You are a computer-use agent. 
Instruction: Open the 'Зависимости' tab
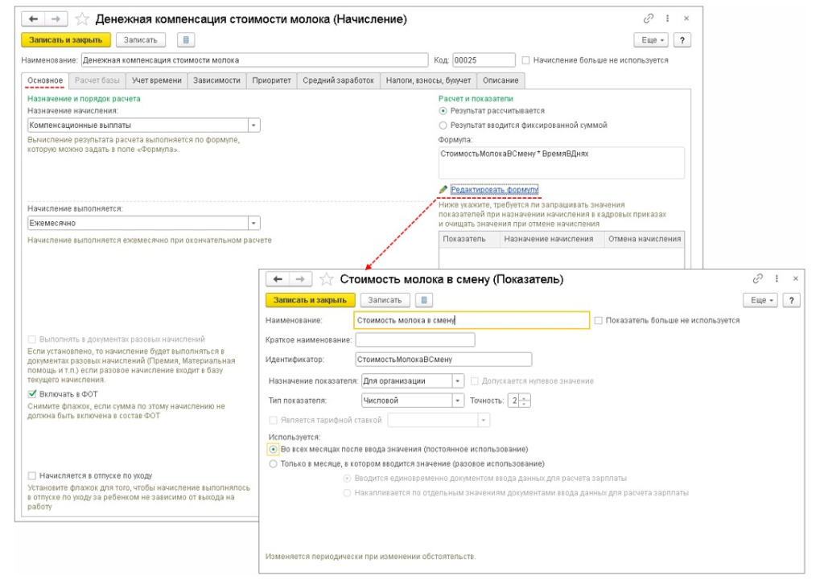pos(216,80)
